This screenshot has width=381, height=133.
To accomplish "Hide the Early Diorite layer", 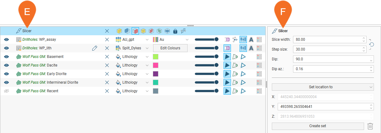I will 6,74.
